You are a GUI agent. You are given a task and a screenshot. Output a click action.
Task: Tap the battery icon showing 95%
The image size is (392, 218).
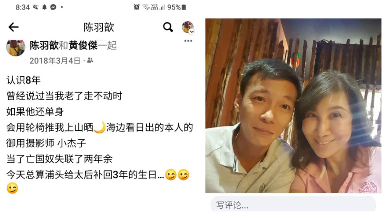pyautogui.click(x=184, y=7)
